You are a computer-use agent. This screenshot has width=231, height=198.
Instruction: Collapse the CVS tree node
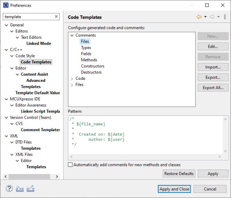[12, 124]
